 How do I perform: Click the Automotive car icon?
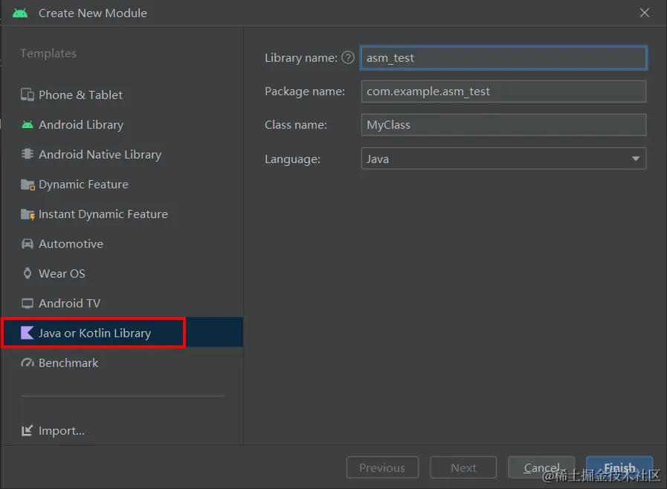[x=28, y=243]
